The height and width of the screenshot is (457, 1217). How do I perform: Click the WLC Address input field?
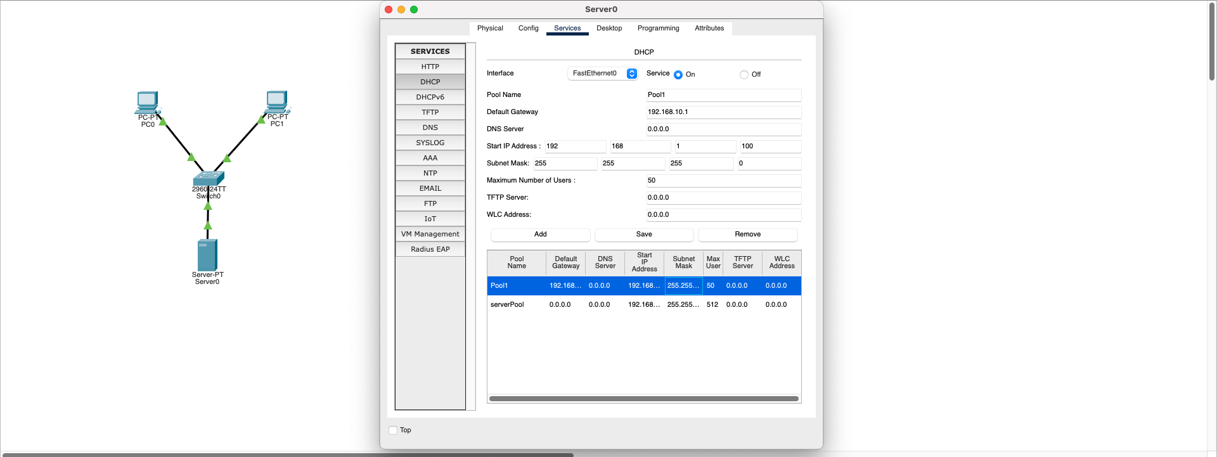[724, 215]
